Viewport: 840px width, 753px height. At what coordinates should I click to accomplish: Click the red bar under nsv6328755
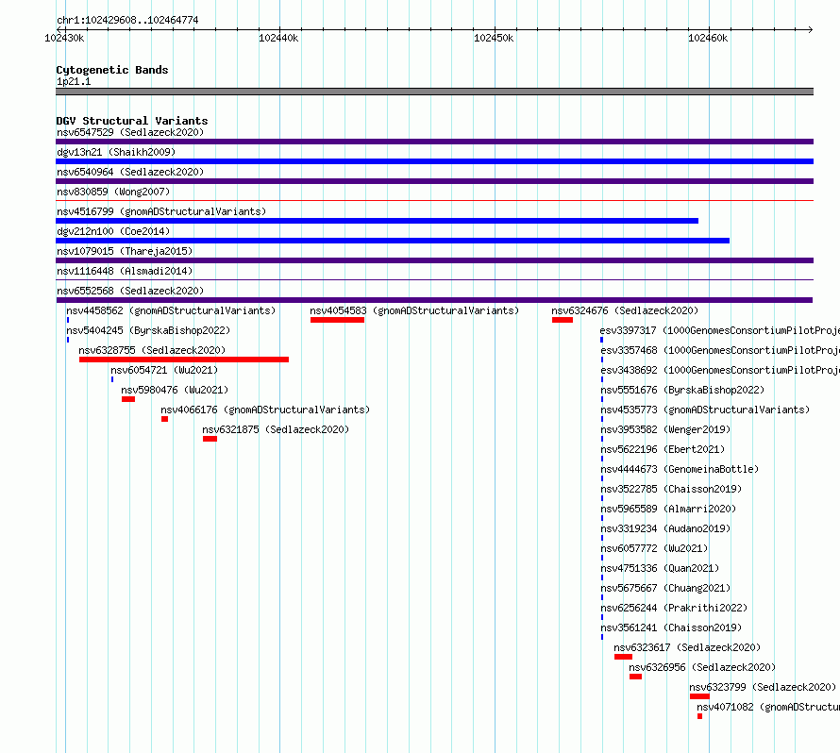click(184, 360)
